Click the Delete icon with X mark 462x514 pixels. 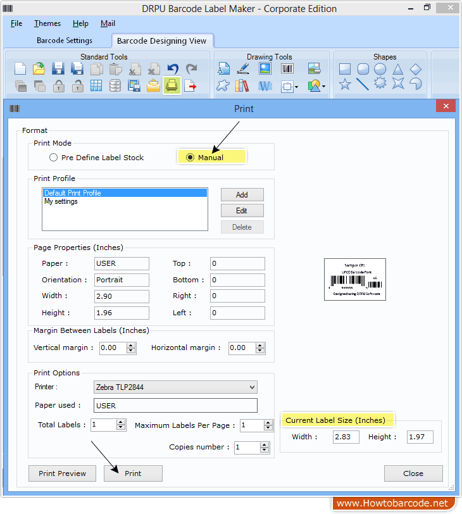click(x=153, y=69)
